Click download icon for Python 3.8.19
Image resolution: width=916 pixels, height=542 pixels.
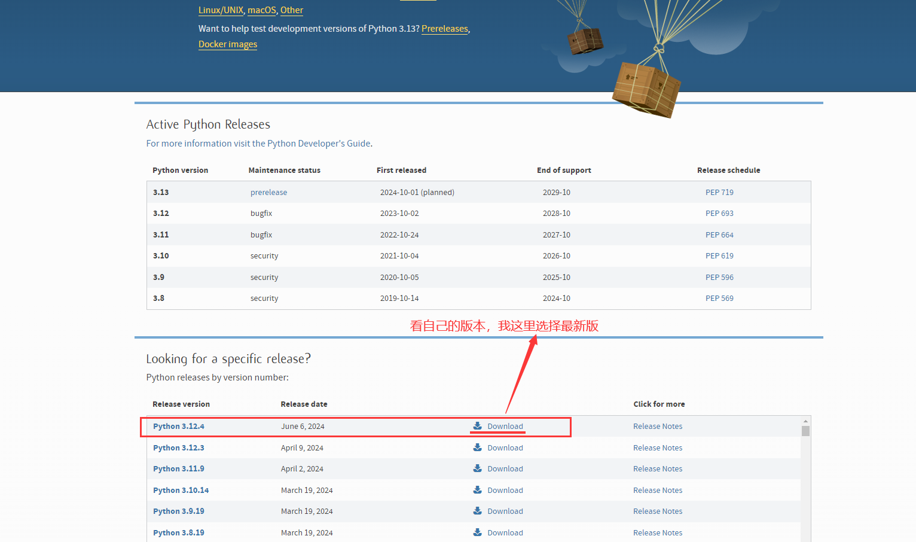(x=478, y=532)
